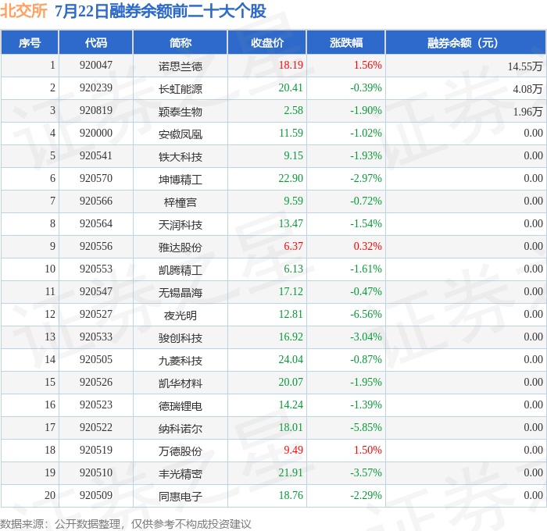Select the 简称 column header
The width and height of the screenshot is (547, 531).
coord(181,42)
